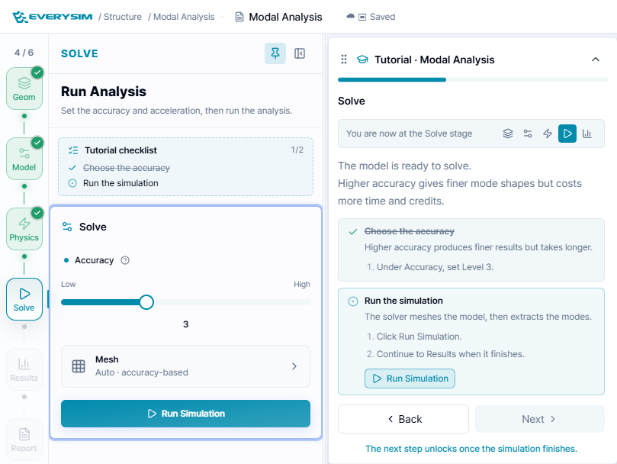Click the 1/2 checklist counter
This screenshot has width=617, height=464.
297,150
